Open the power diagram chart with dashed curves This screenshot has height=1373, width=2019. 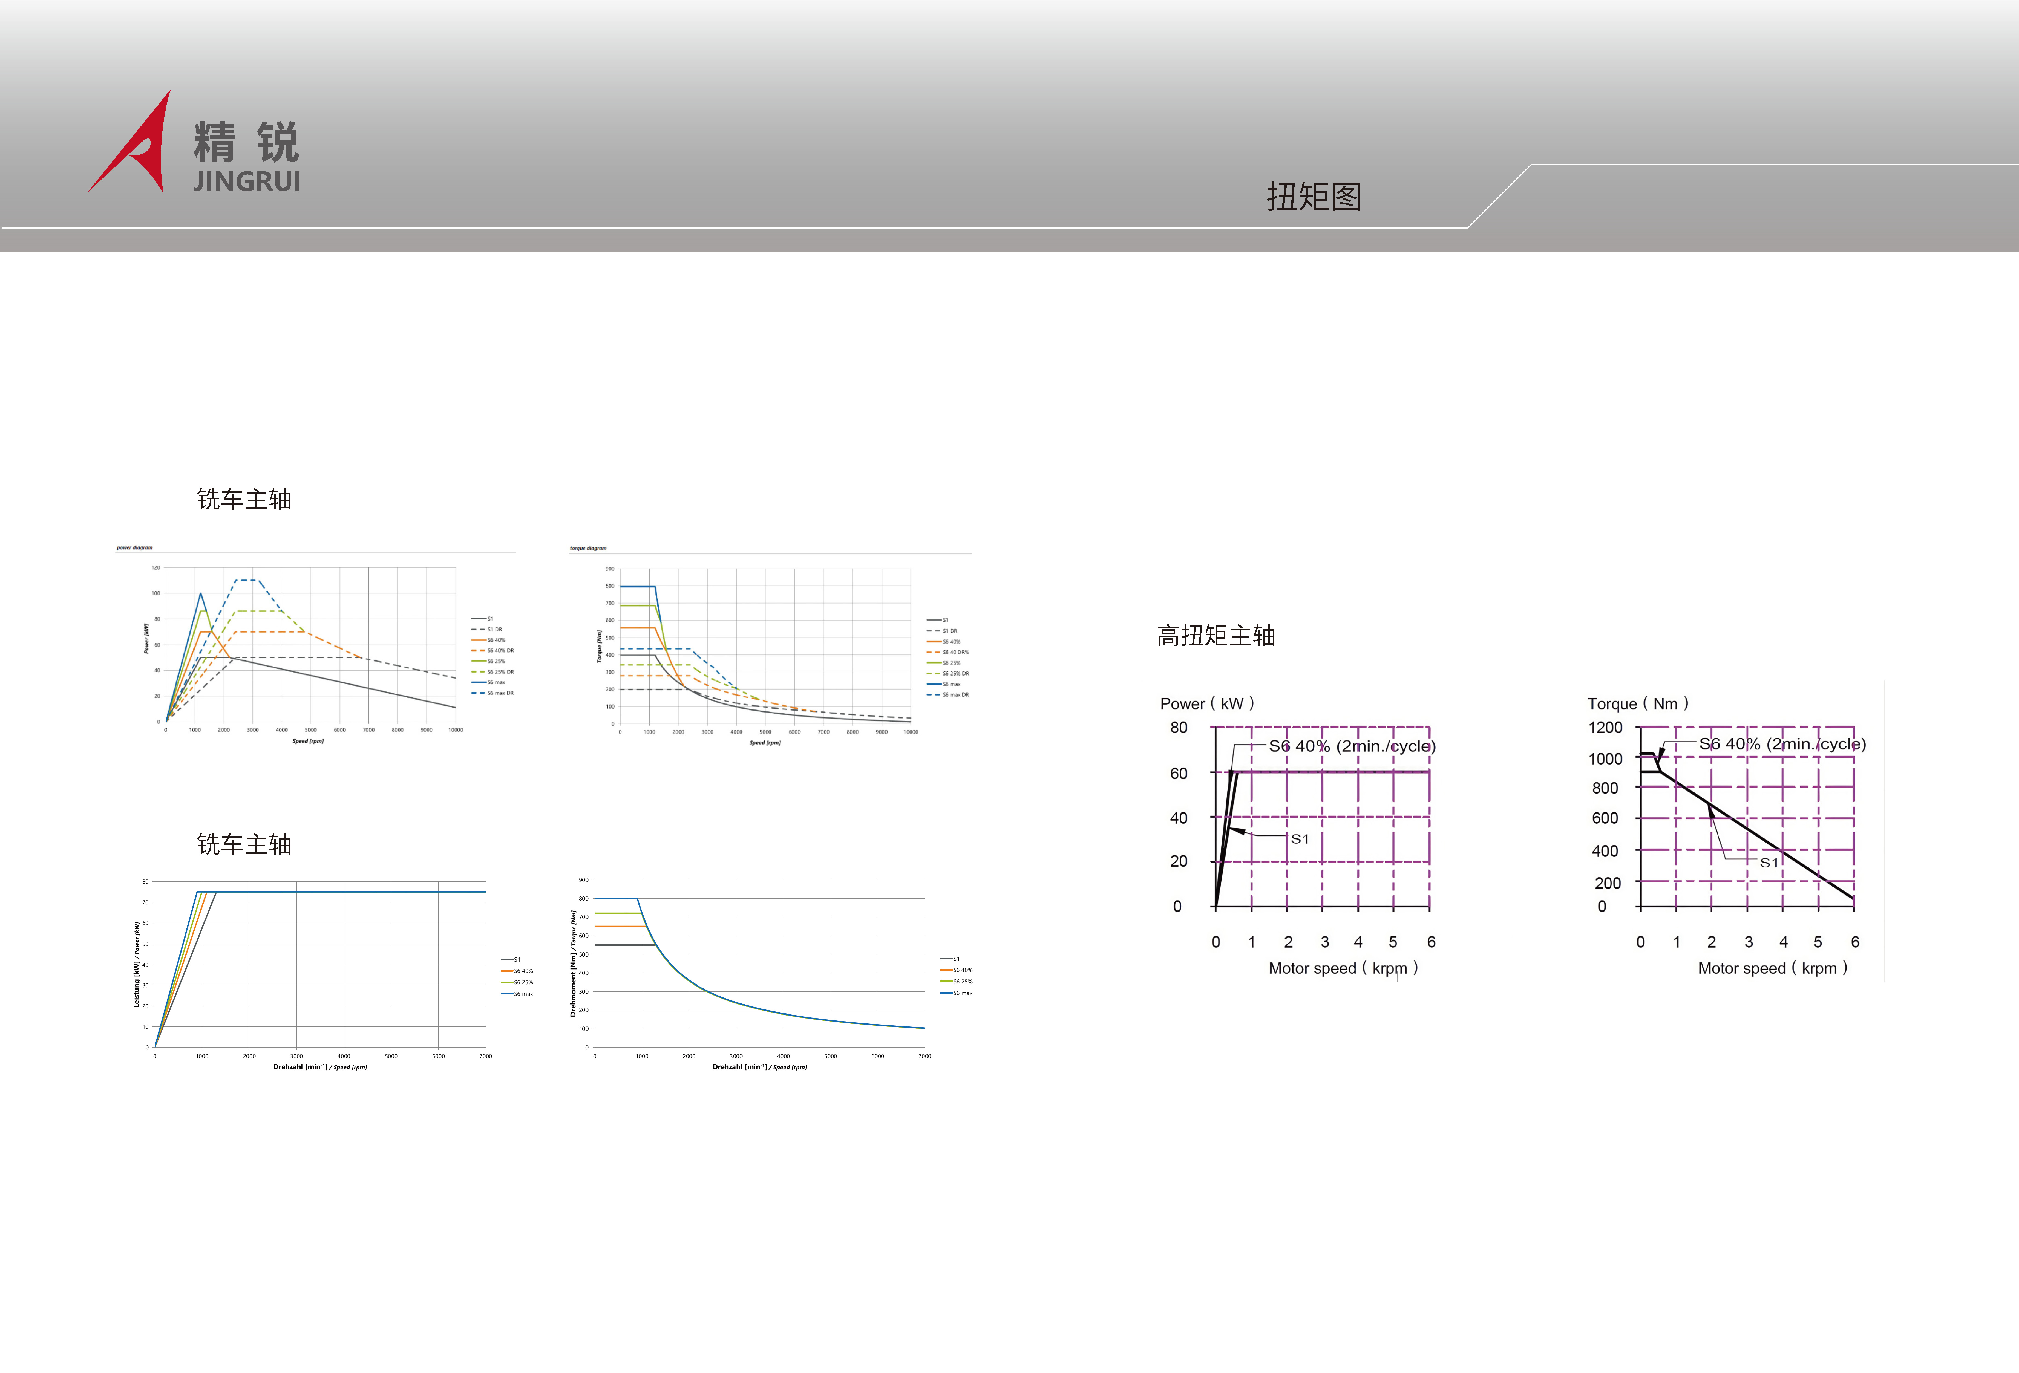(x=310, y=644)
